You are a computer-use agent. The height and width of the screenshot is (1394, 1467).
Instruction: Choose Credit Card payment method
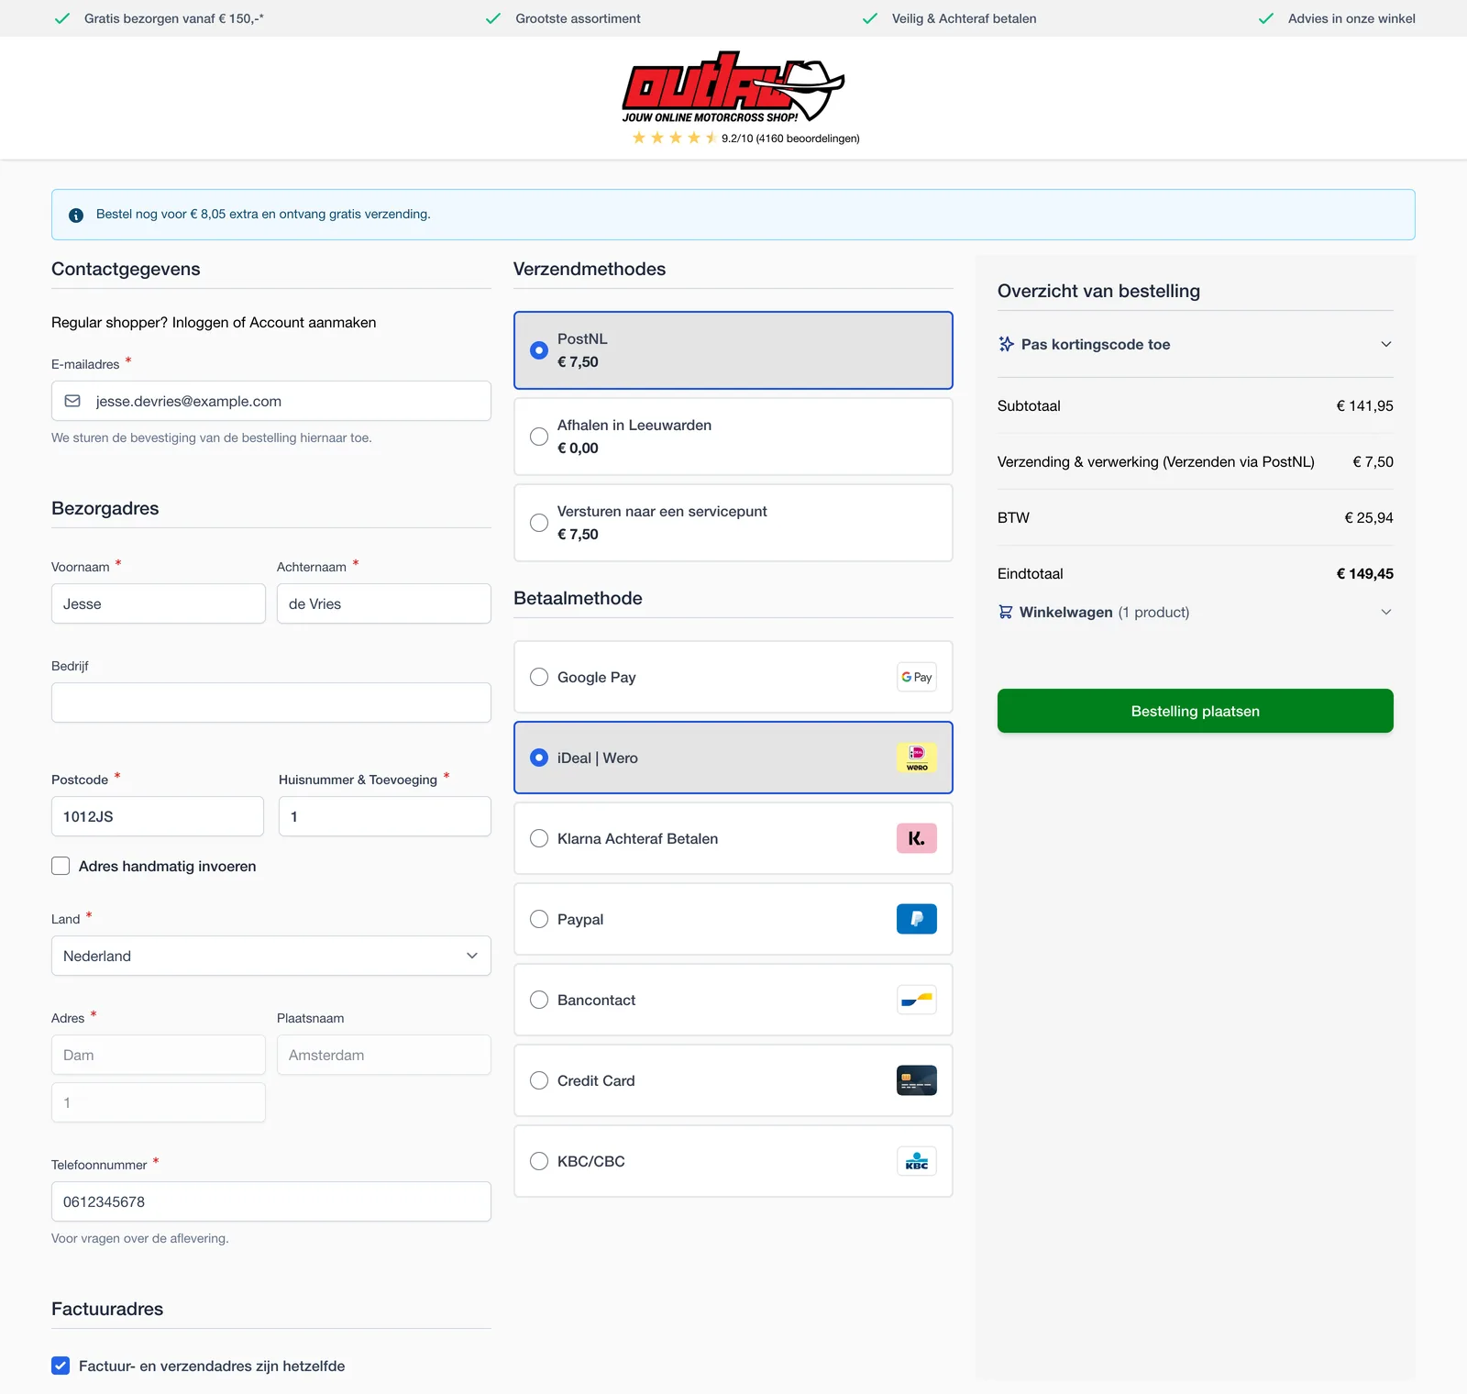(x=733, y=1080)
